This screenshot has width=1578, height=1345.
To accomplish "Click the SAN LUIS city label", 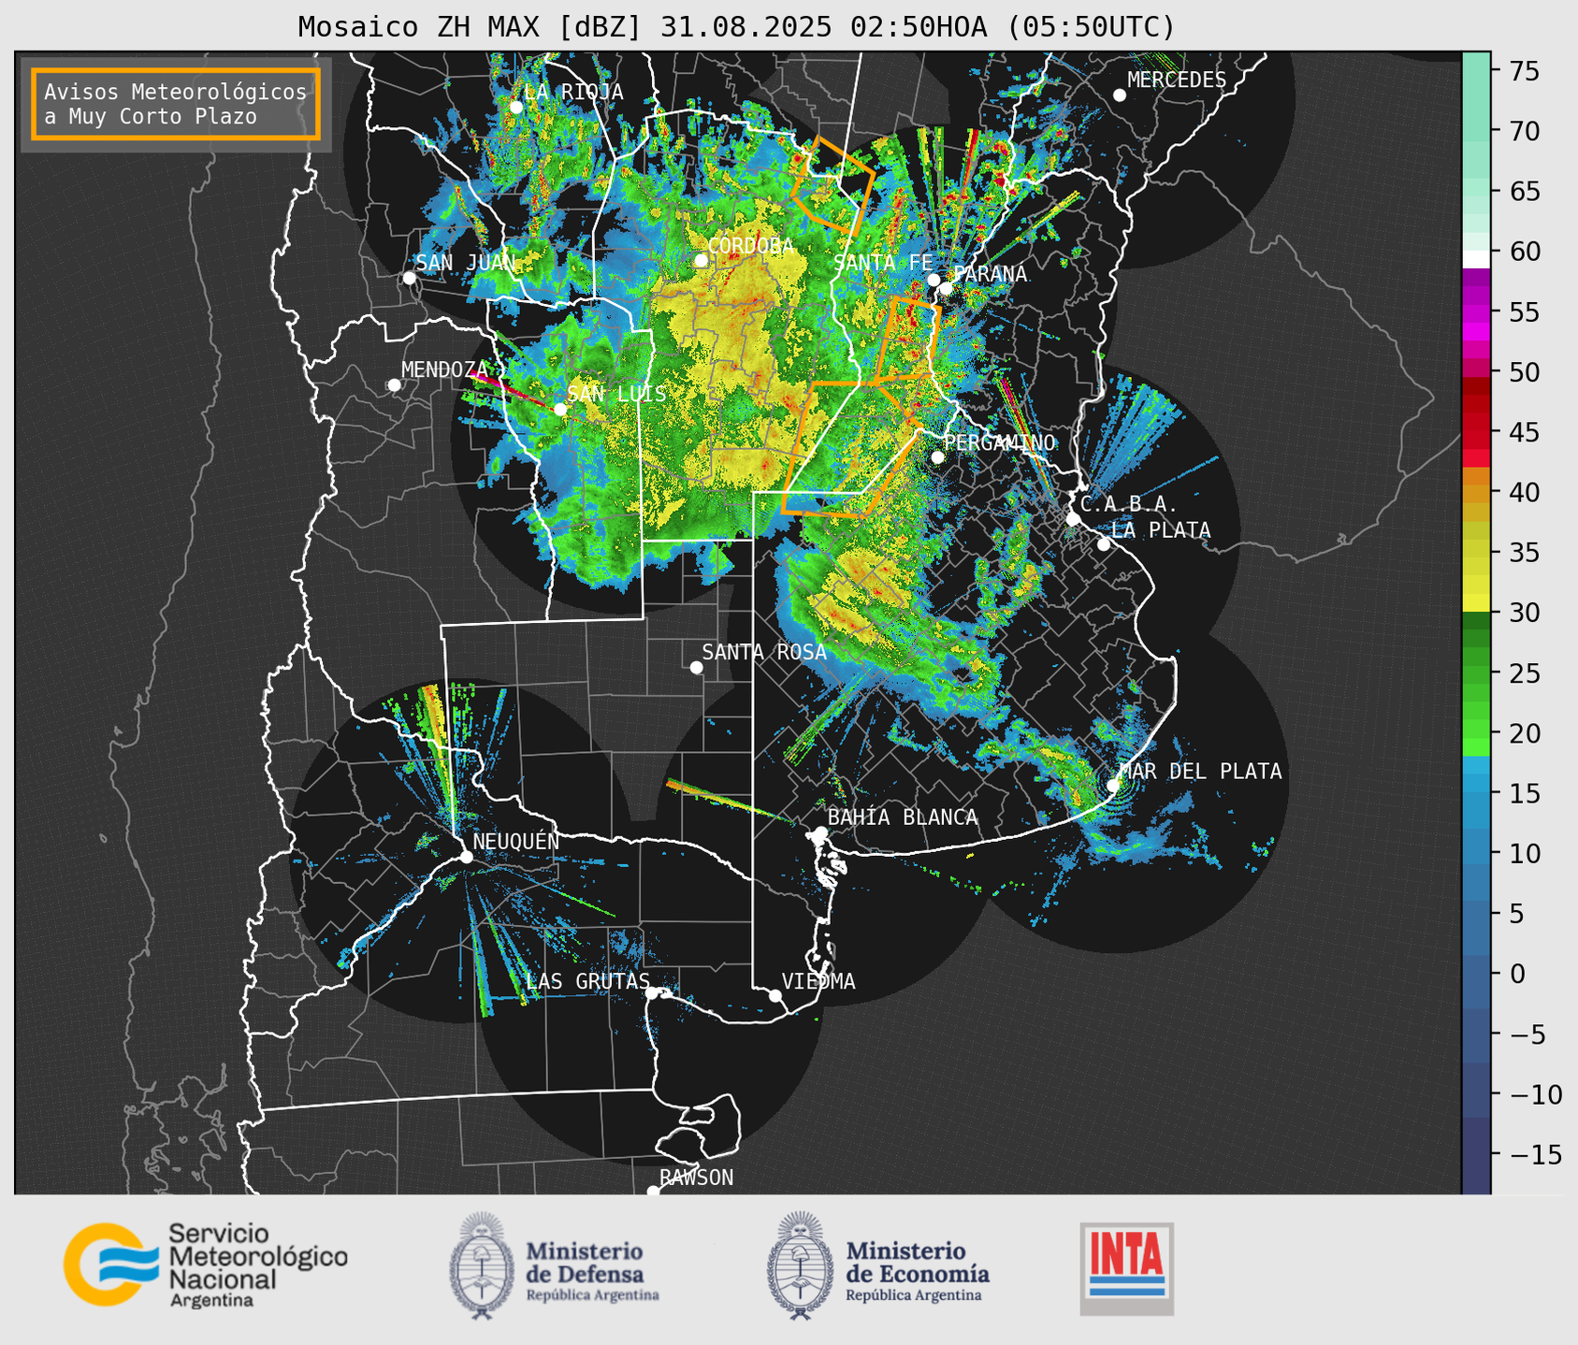I will [617, 394].
